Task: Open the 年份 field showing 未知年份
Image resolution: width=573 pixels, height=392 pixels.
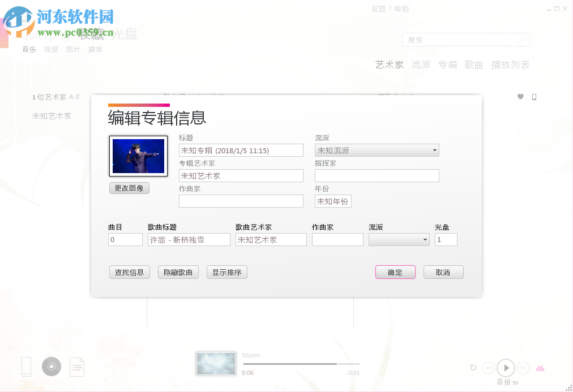Action: click(333, 201)
